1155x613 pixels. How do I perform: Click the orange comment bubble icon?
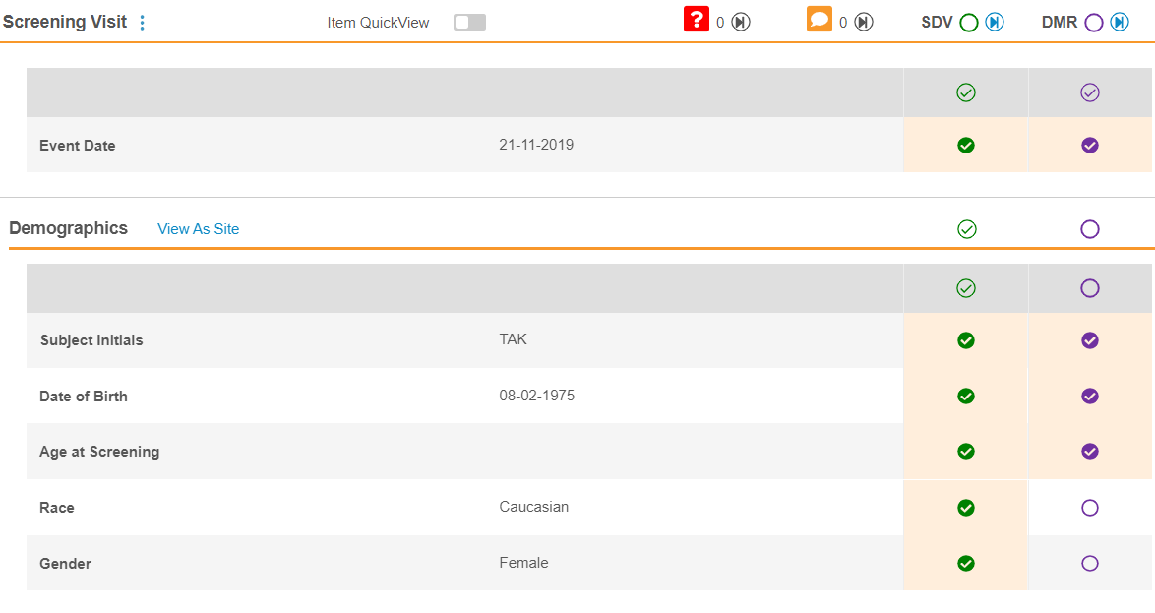[819, 19]
